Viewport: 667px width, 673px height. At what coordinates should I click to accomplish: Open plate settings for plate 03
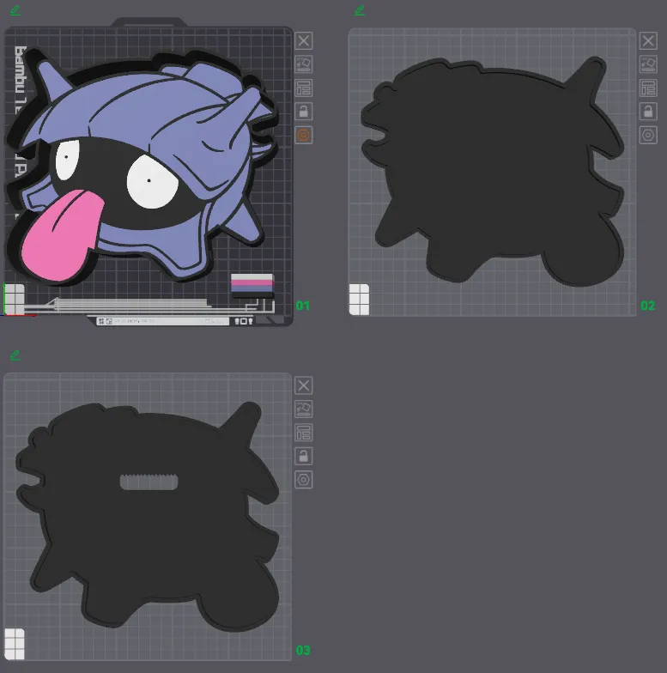tap(304, 480)
